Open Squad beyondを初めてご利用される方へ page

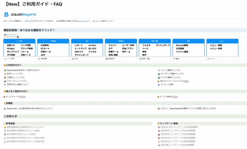23,70
